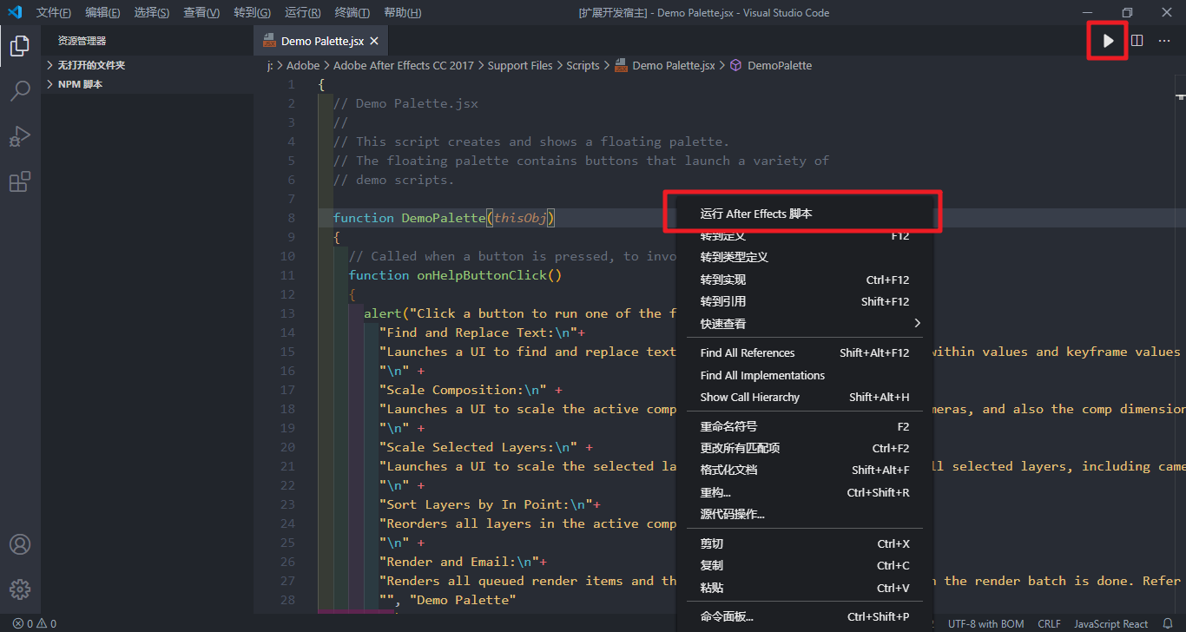Viewport: 1186px width, 632px height.
Task: Open the 查看(V) menu
Action: tap(201, 13)
